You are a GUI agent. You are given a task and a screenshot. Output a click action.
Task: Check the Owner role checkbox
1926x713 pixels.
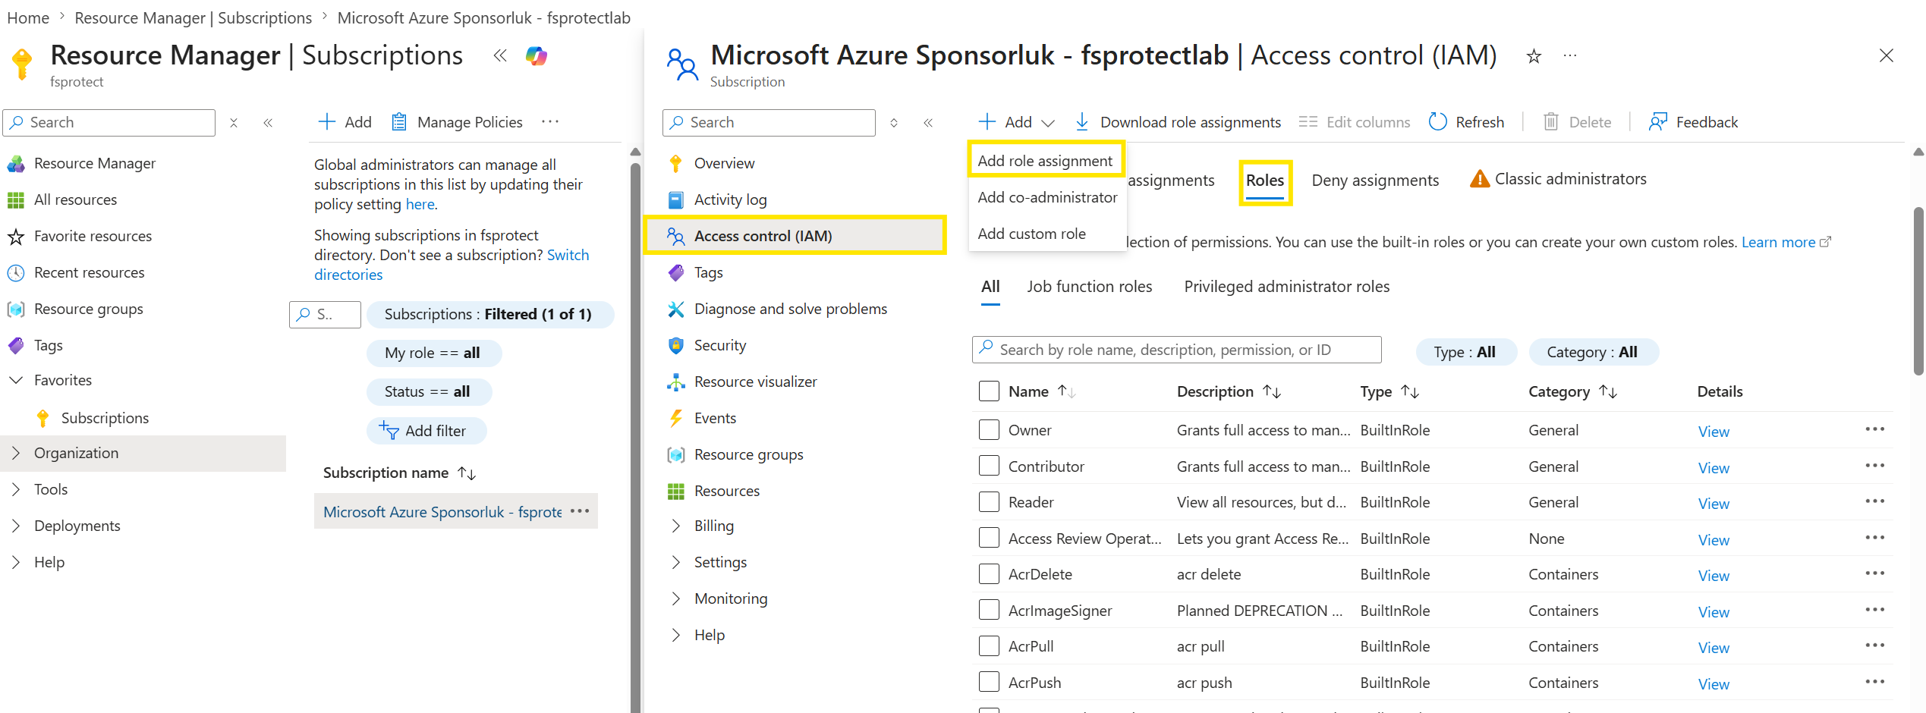pos(989,429)
